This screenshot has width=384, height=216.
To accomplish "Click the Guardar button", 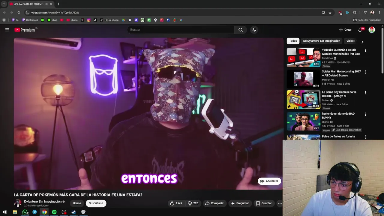I will tap(264, 203).
